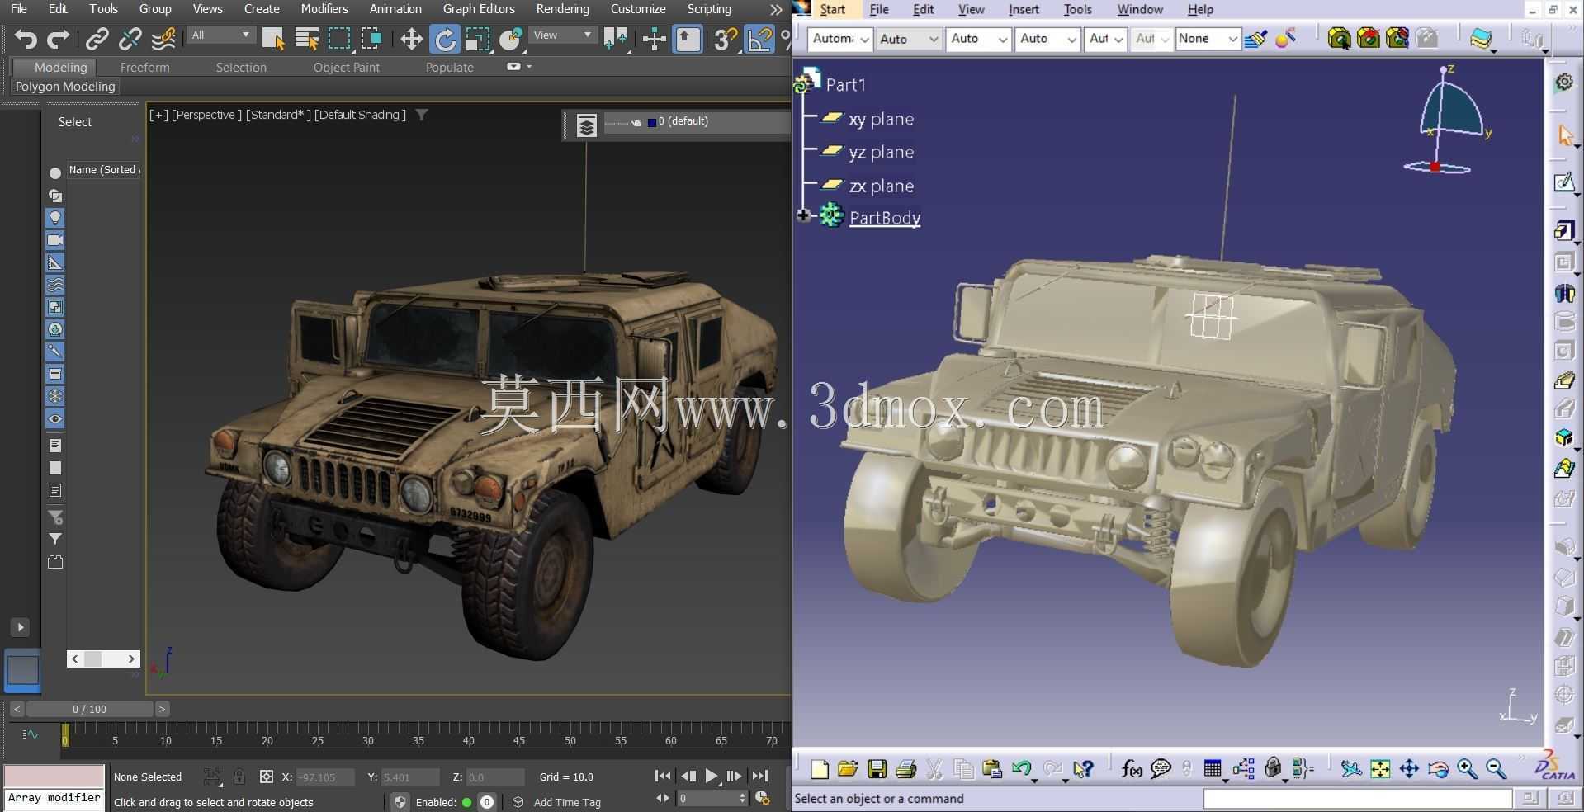
Task: Open the first 'Automatic' color dropdown in CATIA
Action: [840, 39]
